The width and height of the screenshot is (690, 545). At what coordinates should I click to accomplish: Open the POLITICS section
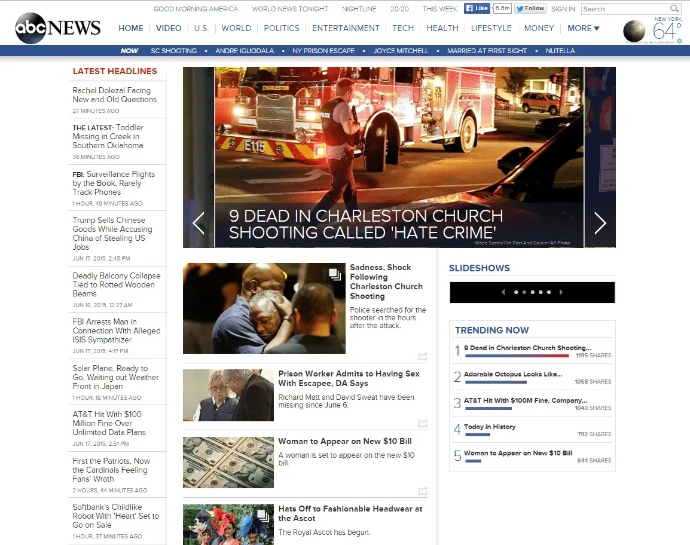point(282,28)
